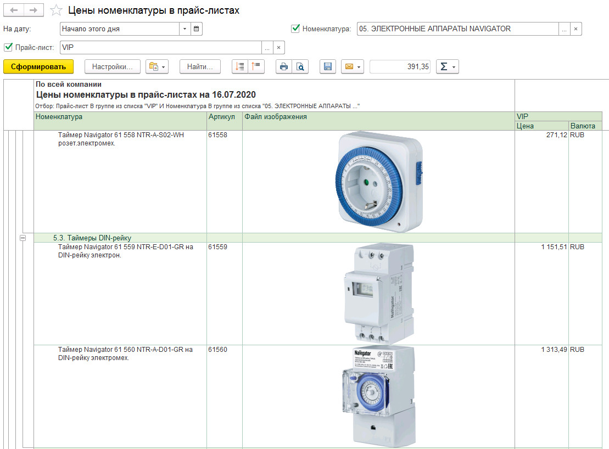The width and height of the screenshot is (609, 449).
Task: Open the calendar picker for date field
Action: [197, 29]
